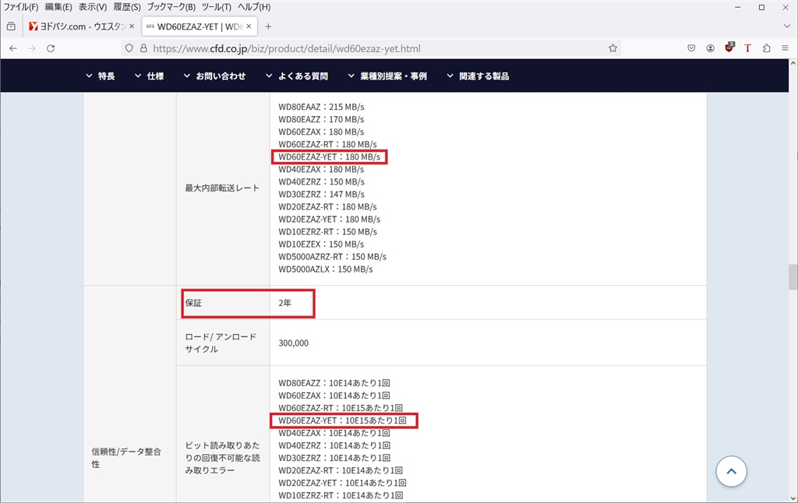Click the text WD60EZAZ-YET：10E15あたり1回
The width and height of the screenshot is (798, 503).
(342, 420)
